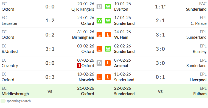Click the Liverpool team name
208x108 pixels.
[x=198, y=80]
